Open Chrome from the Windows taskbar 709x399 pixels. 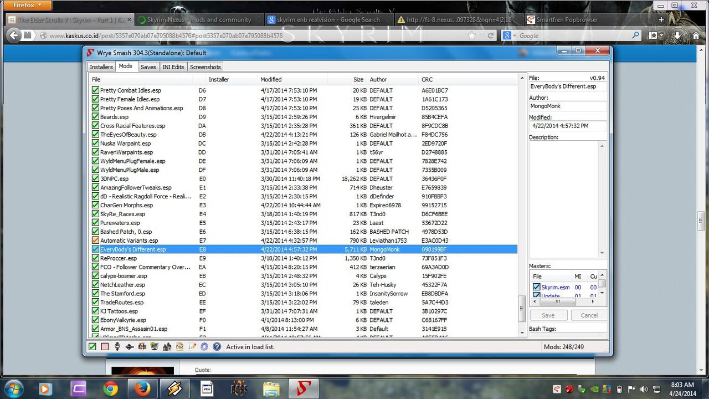(110, 388)
